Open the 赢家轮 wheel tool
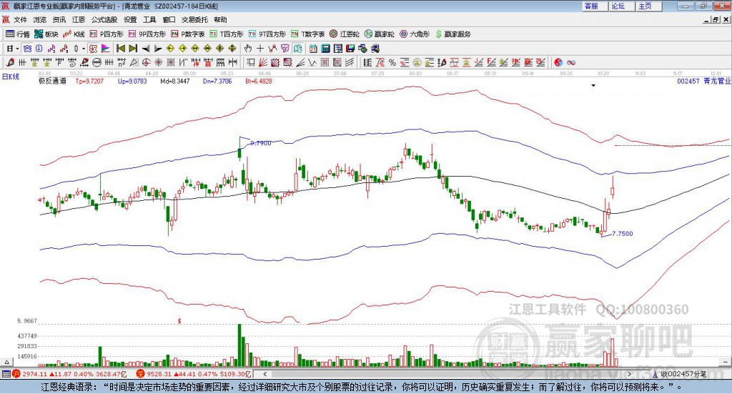The height and width of the screenshot is (394, 732). (x=379, y=34)
